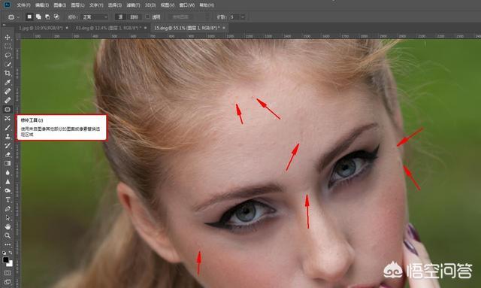Select the Brush tool
Viewport: 481px width, 288px height.
(8, 127)
